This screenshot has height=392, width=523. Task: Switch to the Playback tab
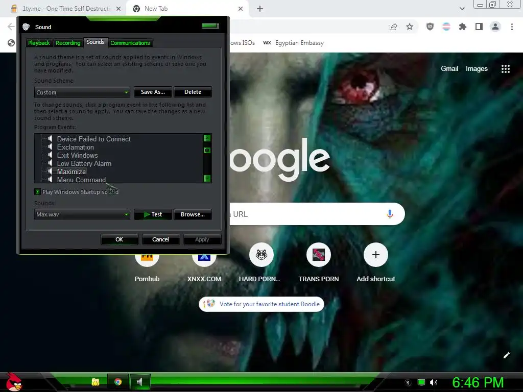39,43
